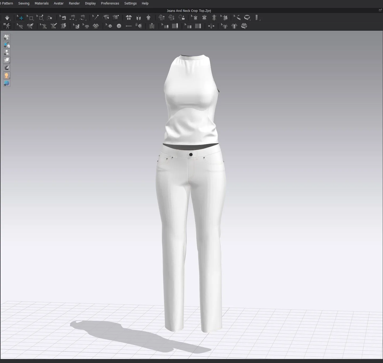Start the Simulate down-arrow tool
Image resolution: width=383 pixels, height=363 pixels.
[7, 18]
